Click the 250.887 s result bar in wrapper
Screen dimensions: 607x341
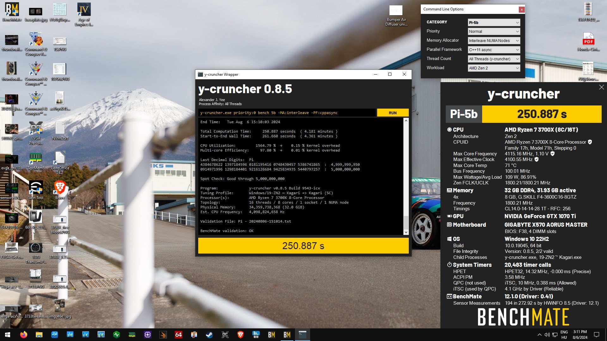(303, 246)
